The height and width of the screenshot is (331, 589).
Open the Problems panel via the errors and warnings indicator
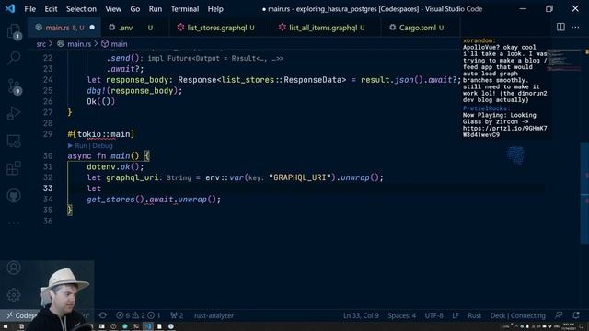[x=138, y=315]
